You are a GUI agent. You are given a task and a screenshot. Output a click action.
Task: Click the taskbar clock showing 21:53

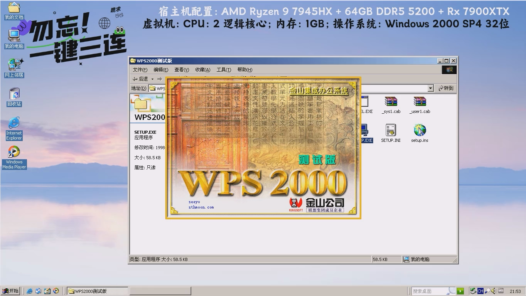click(x=515, y=291)
